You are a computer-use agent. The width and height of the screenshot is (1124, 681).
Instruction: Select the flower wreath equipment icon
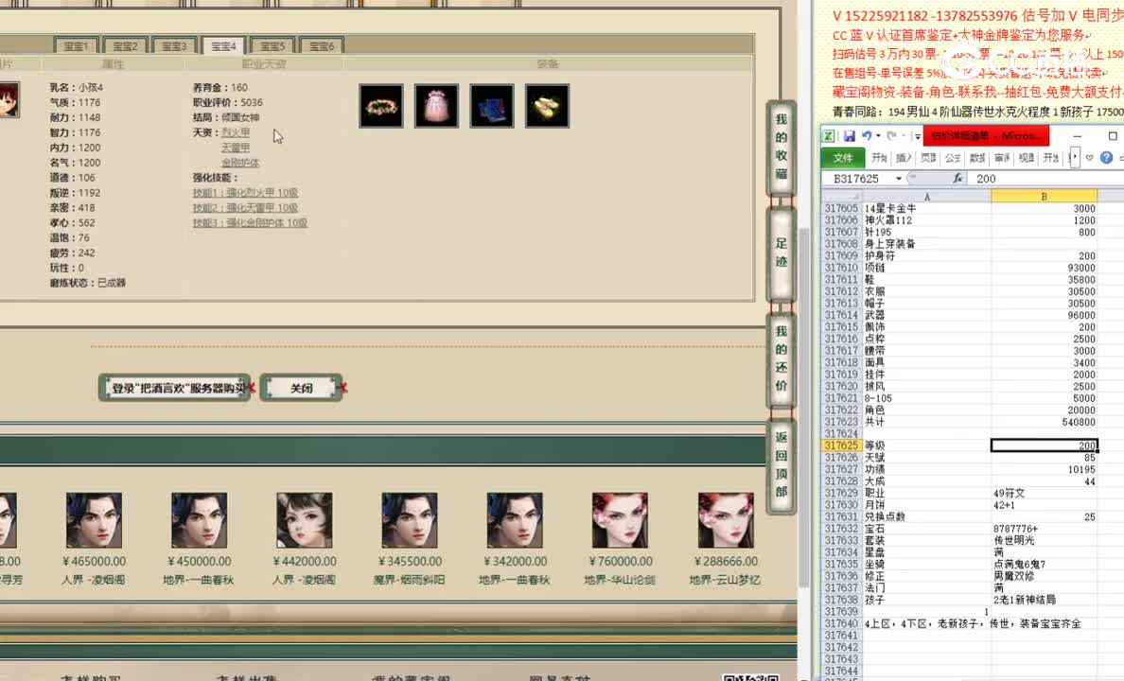(x=380, y=105)
